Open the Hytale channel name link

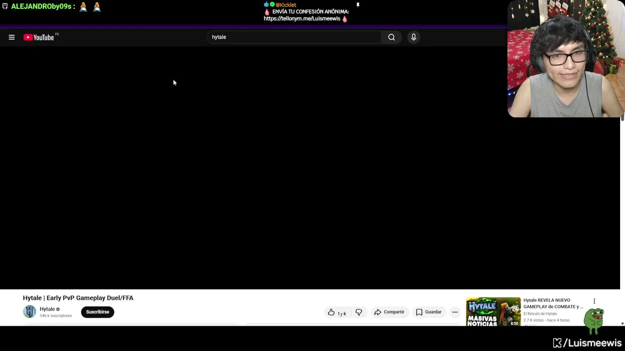click(47, 309)
